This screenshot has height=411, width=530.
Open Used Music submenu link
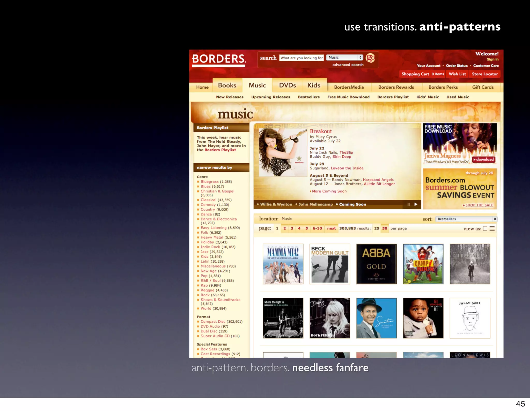coord(458,97)
